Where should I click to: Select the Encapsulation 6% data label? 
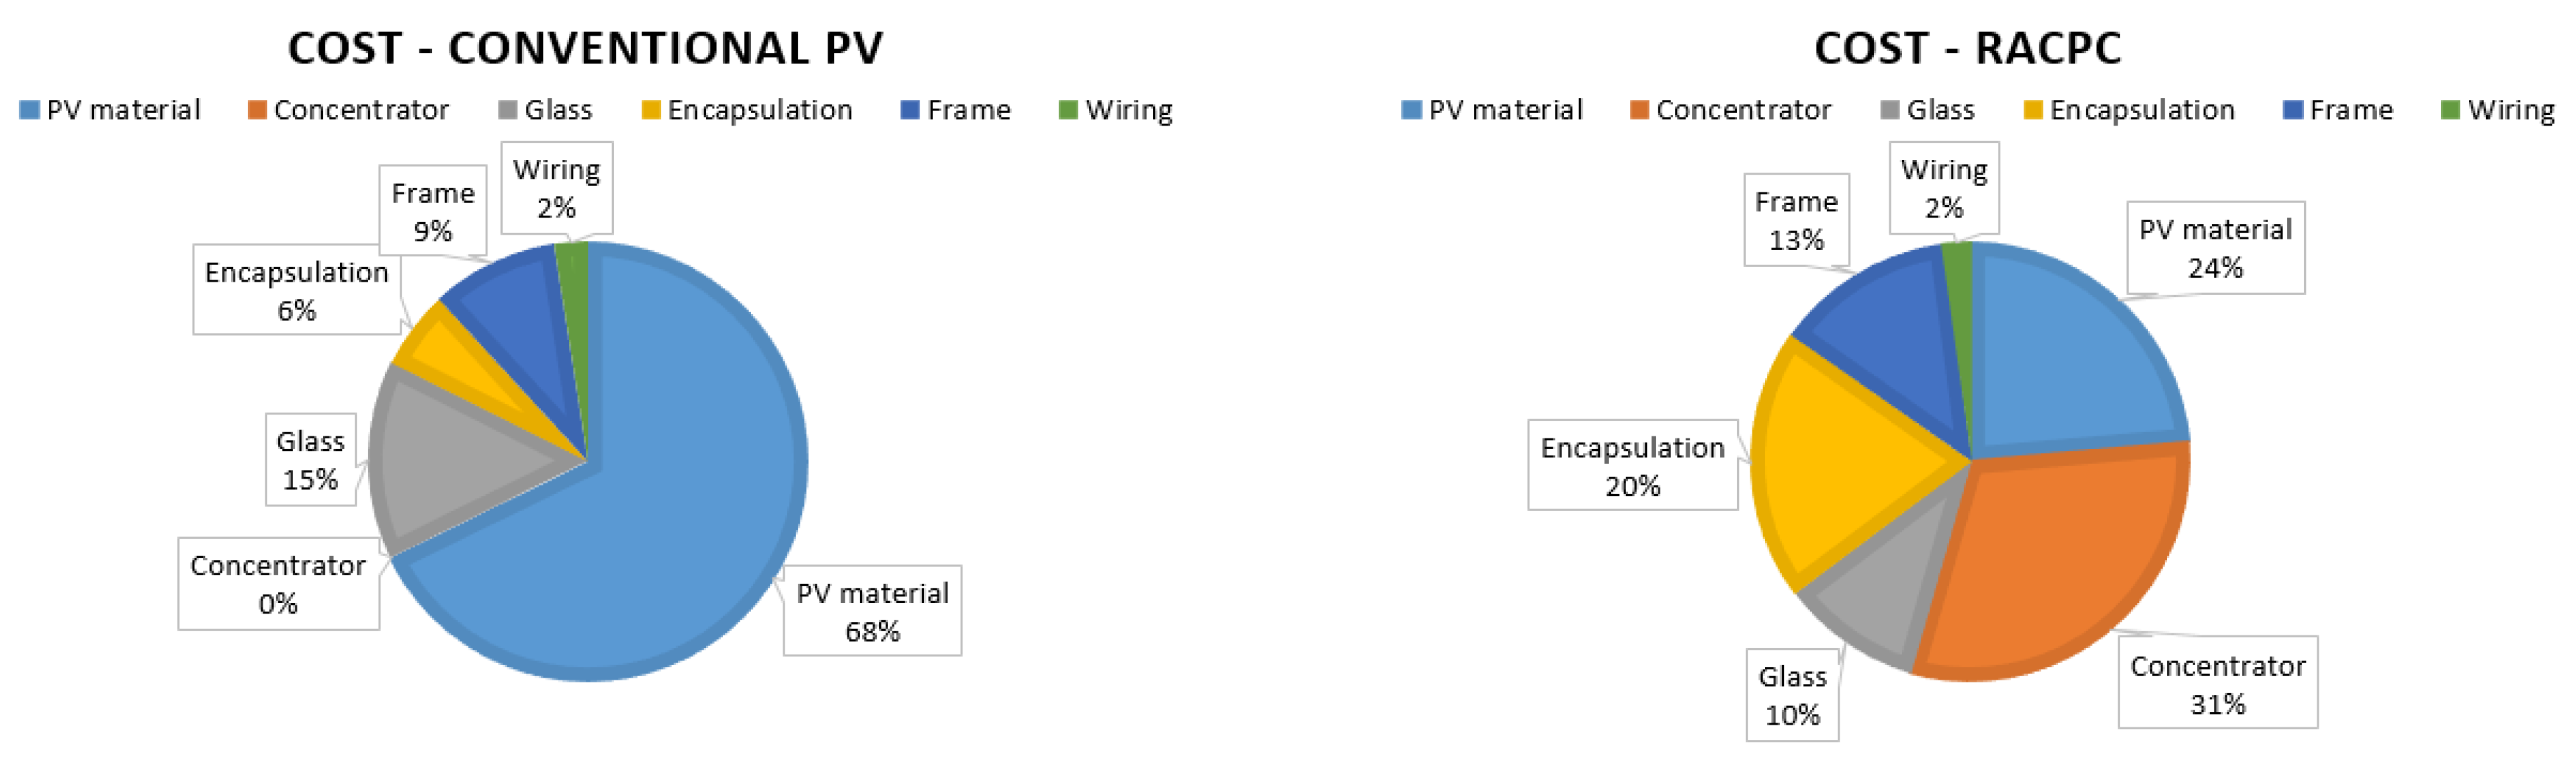[297, 290]
